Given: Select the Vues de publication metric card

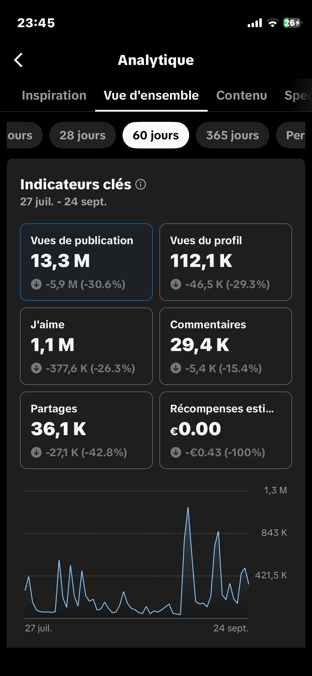Looking at the screenshot, I should (x=86, y=262).
